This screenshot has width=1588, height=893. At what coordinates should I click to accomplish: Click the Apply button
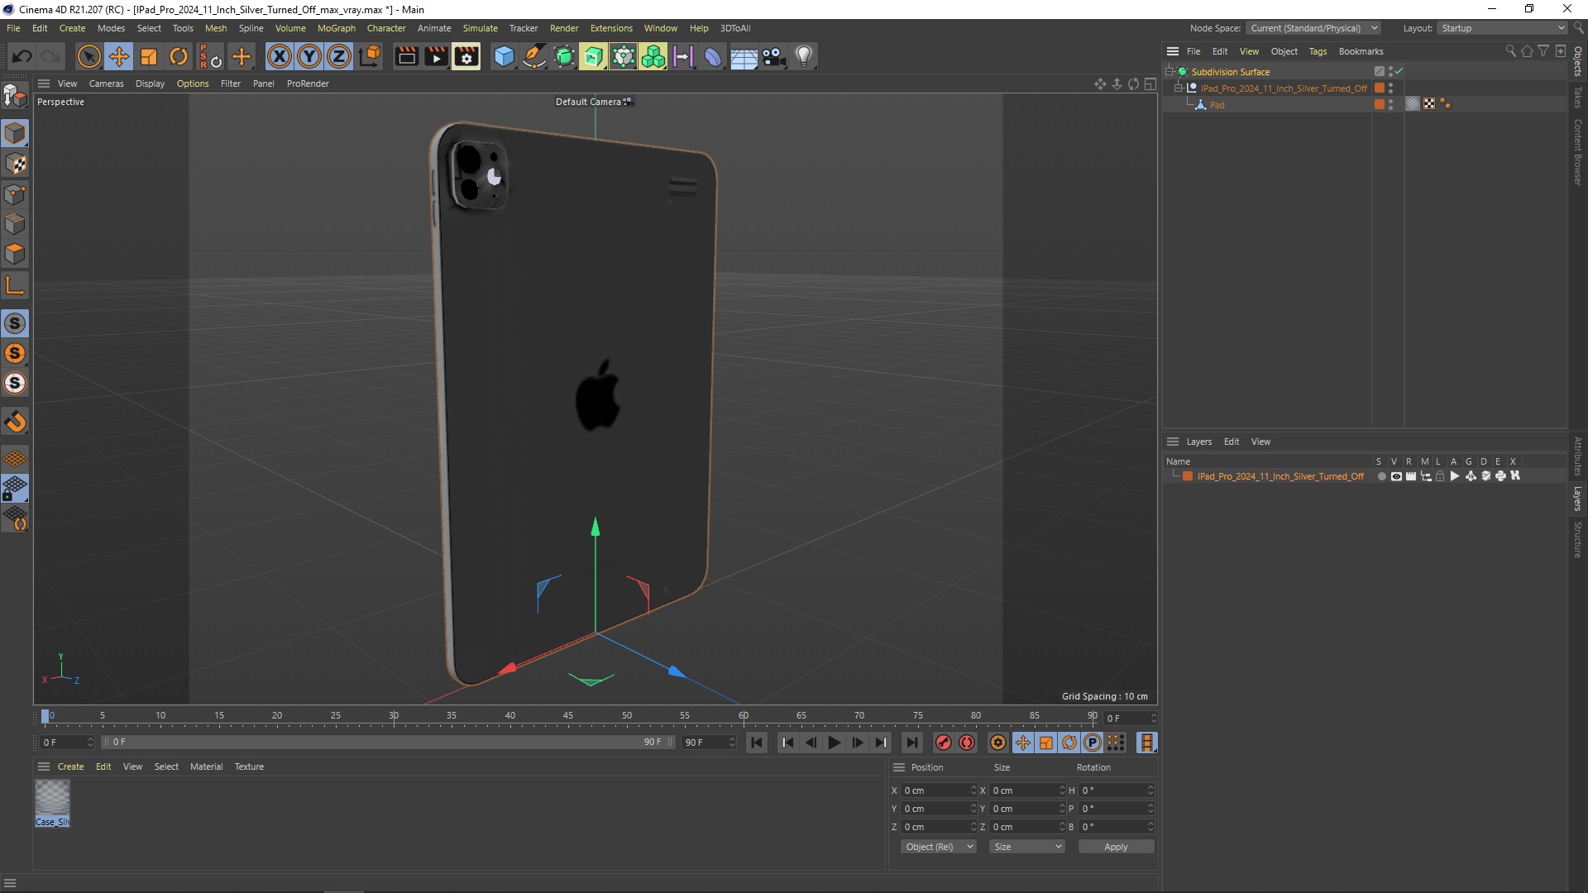tap(1115, 847)
